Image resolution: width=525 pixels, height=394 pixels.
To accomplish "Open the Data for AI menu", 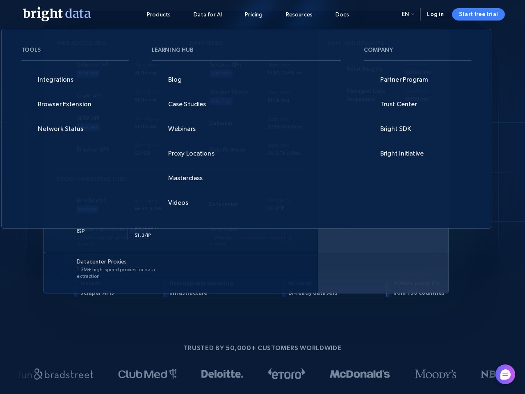I will coord(208,14).
